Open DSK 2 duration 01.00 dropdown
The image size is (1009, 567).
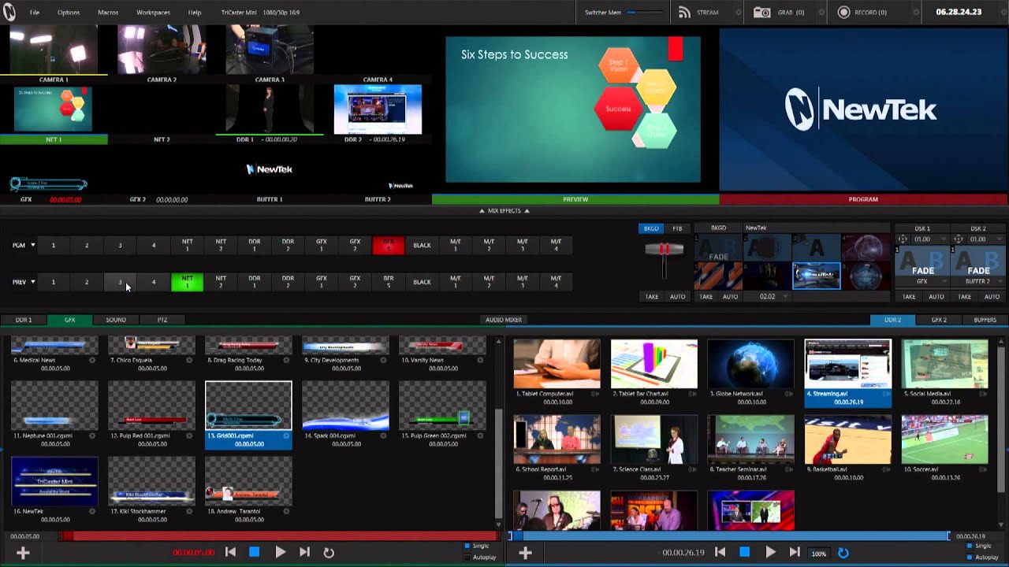pos(1000,239)
